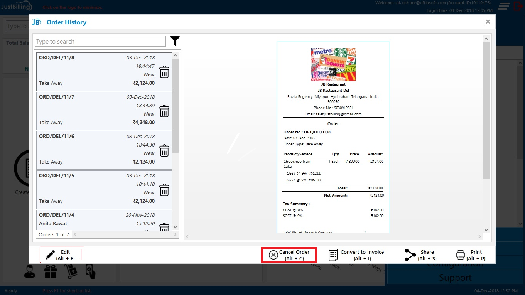
Task: Click the preview pane scroll up arrow
Action: [486, 39]
